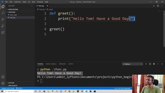Maximize the terminal panel size
This screenshot has height=93, width=165.
pos(158,64)
